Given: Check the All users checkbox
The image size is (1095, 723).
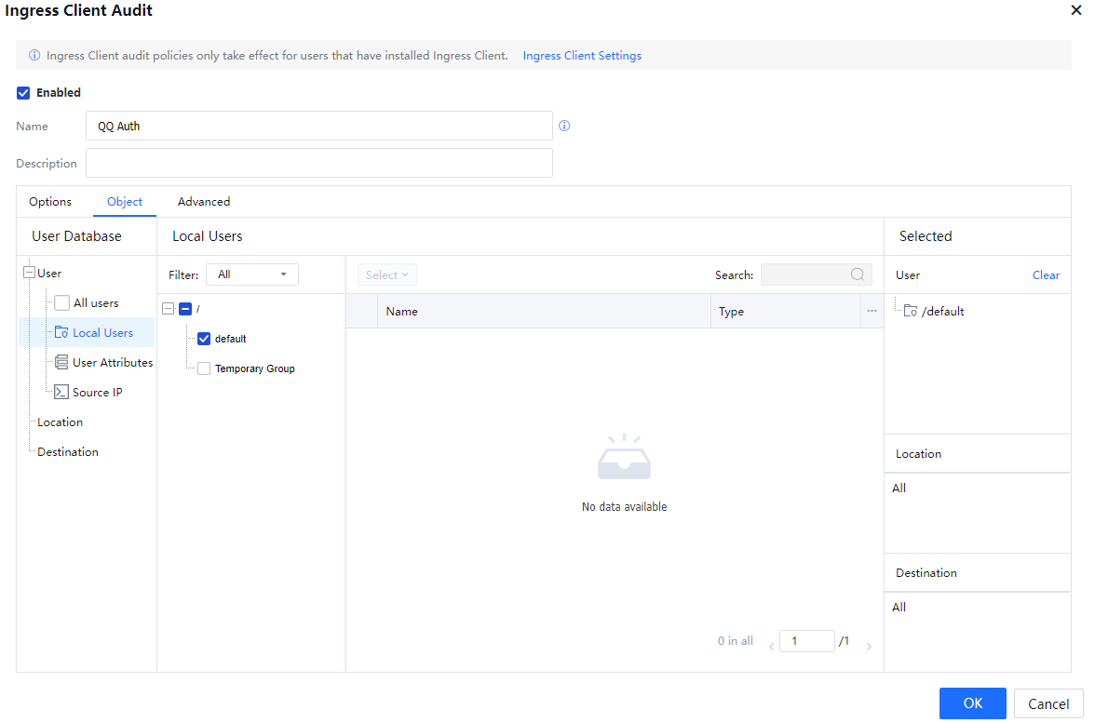Looking at the screenshot, I should point(61,303).
